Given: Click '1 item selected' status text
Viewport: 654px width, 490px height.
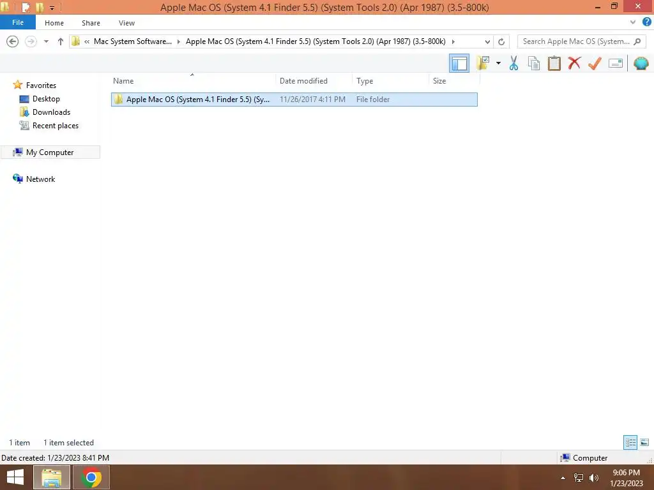Looking at the screenshot, I should [68, 443].
